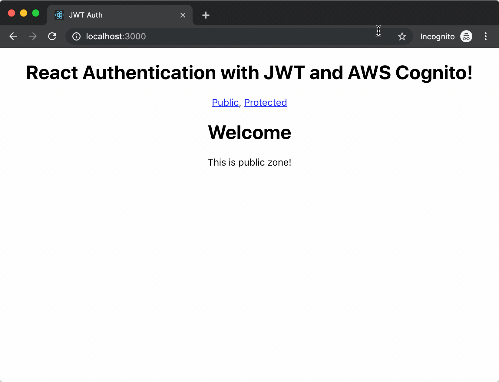The width and height of the screenshot is (499, 382).
Task: Open a new tab with the plus button
Action: tap(206, 15)
